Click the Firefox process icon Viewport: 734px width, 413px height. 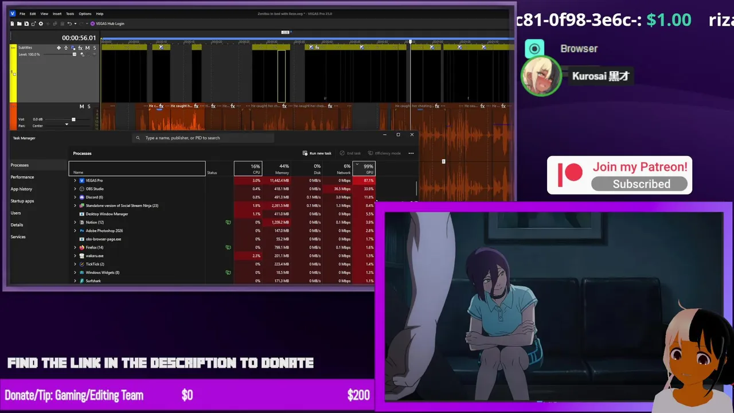82,247
